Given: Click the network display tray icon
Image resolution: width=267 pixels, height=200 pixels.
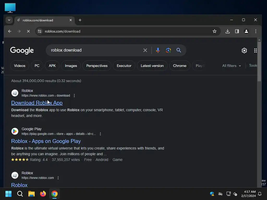Looking at the screenshot, I should [x=228, y=194].
